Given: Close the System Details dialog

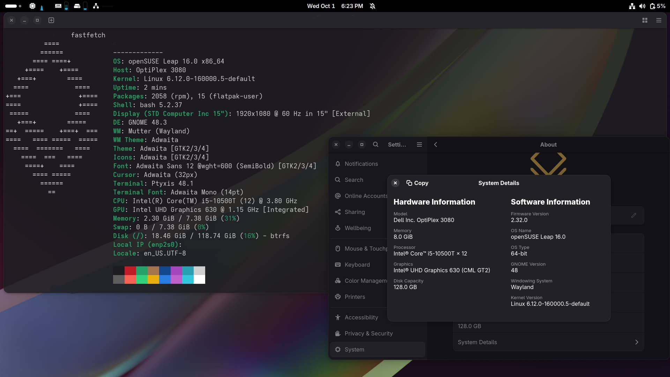Looking at the screenshot, I should (x=395, y=183).
